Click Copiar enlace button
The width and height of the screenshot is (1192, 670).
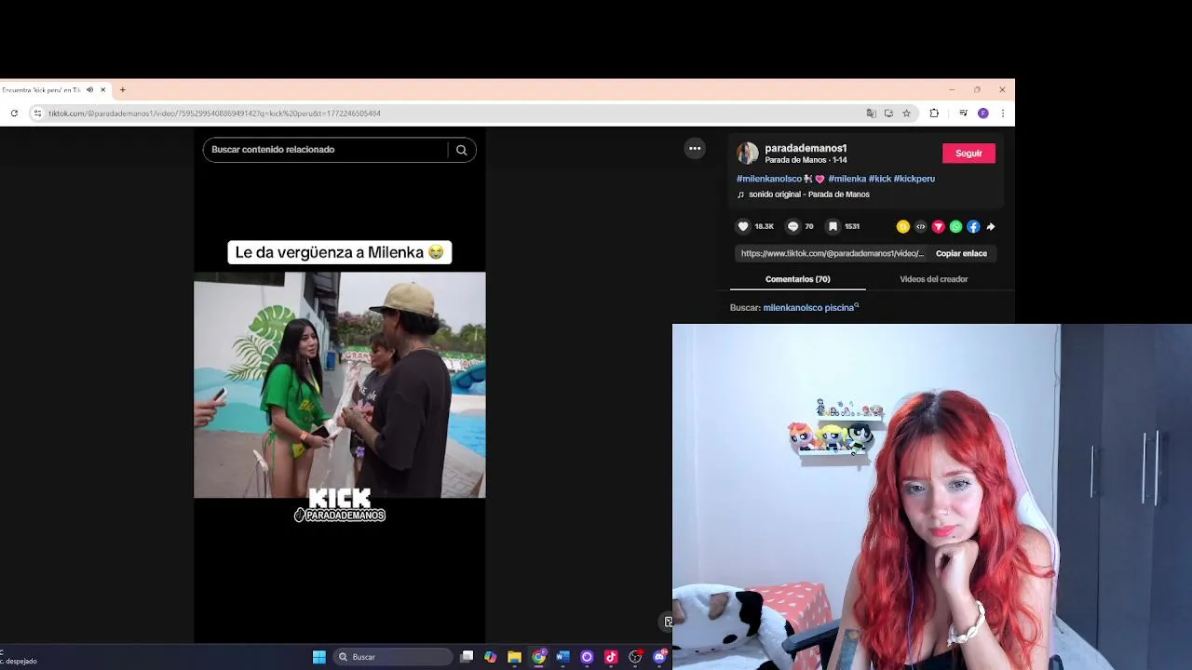point(961,253)
